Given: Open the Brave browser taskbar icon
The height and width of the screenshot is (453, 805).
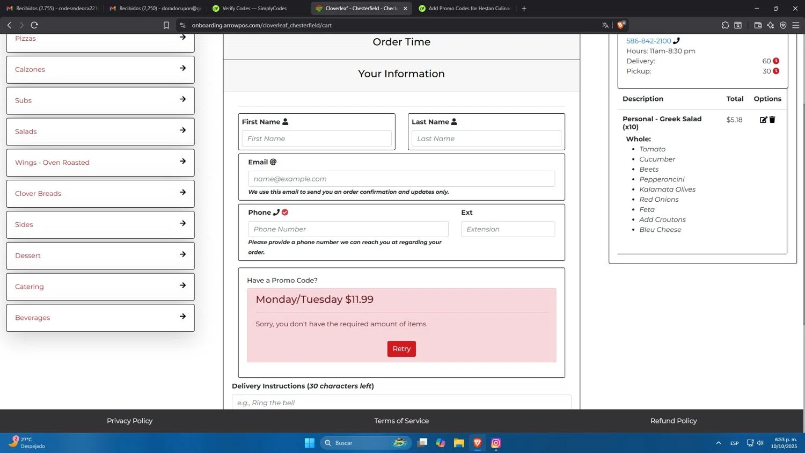Looking at the screenshot, I should (477, 443).
